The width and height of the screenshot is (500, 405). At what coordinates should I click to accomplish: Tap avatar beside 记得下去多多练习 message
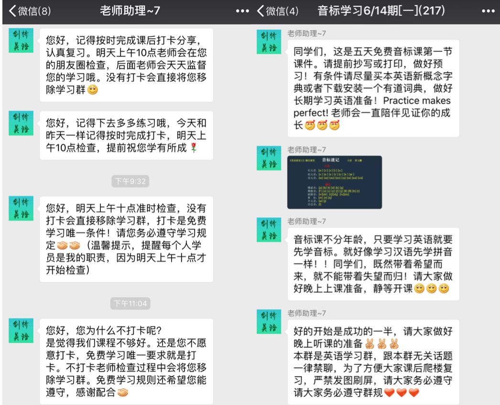tap(21, 124)
